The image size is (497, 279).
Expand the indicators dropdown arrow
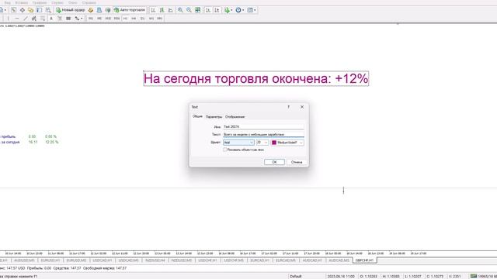pos(231,10)
